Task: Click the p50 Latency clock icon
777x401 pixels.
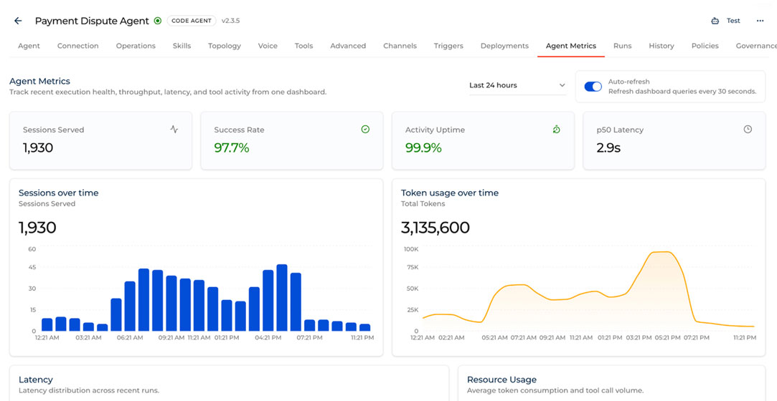Action: tap(748, 129)
